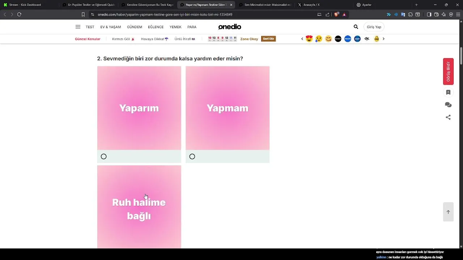Image resolution: width=463 pixels, height=260 pixels.
Task: Click the heart-eyes emoji reaction
Action: pos(309,39)
